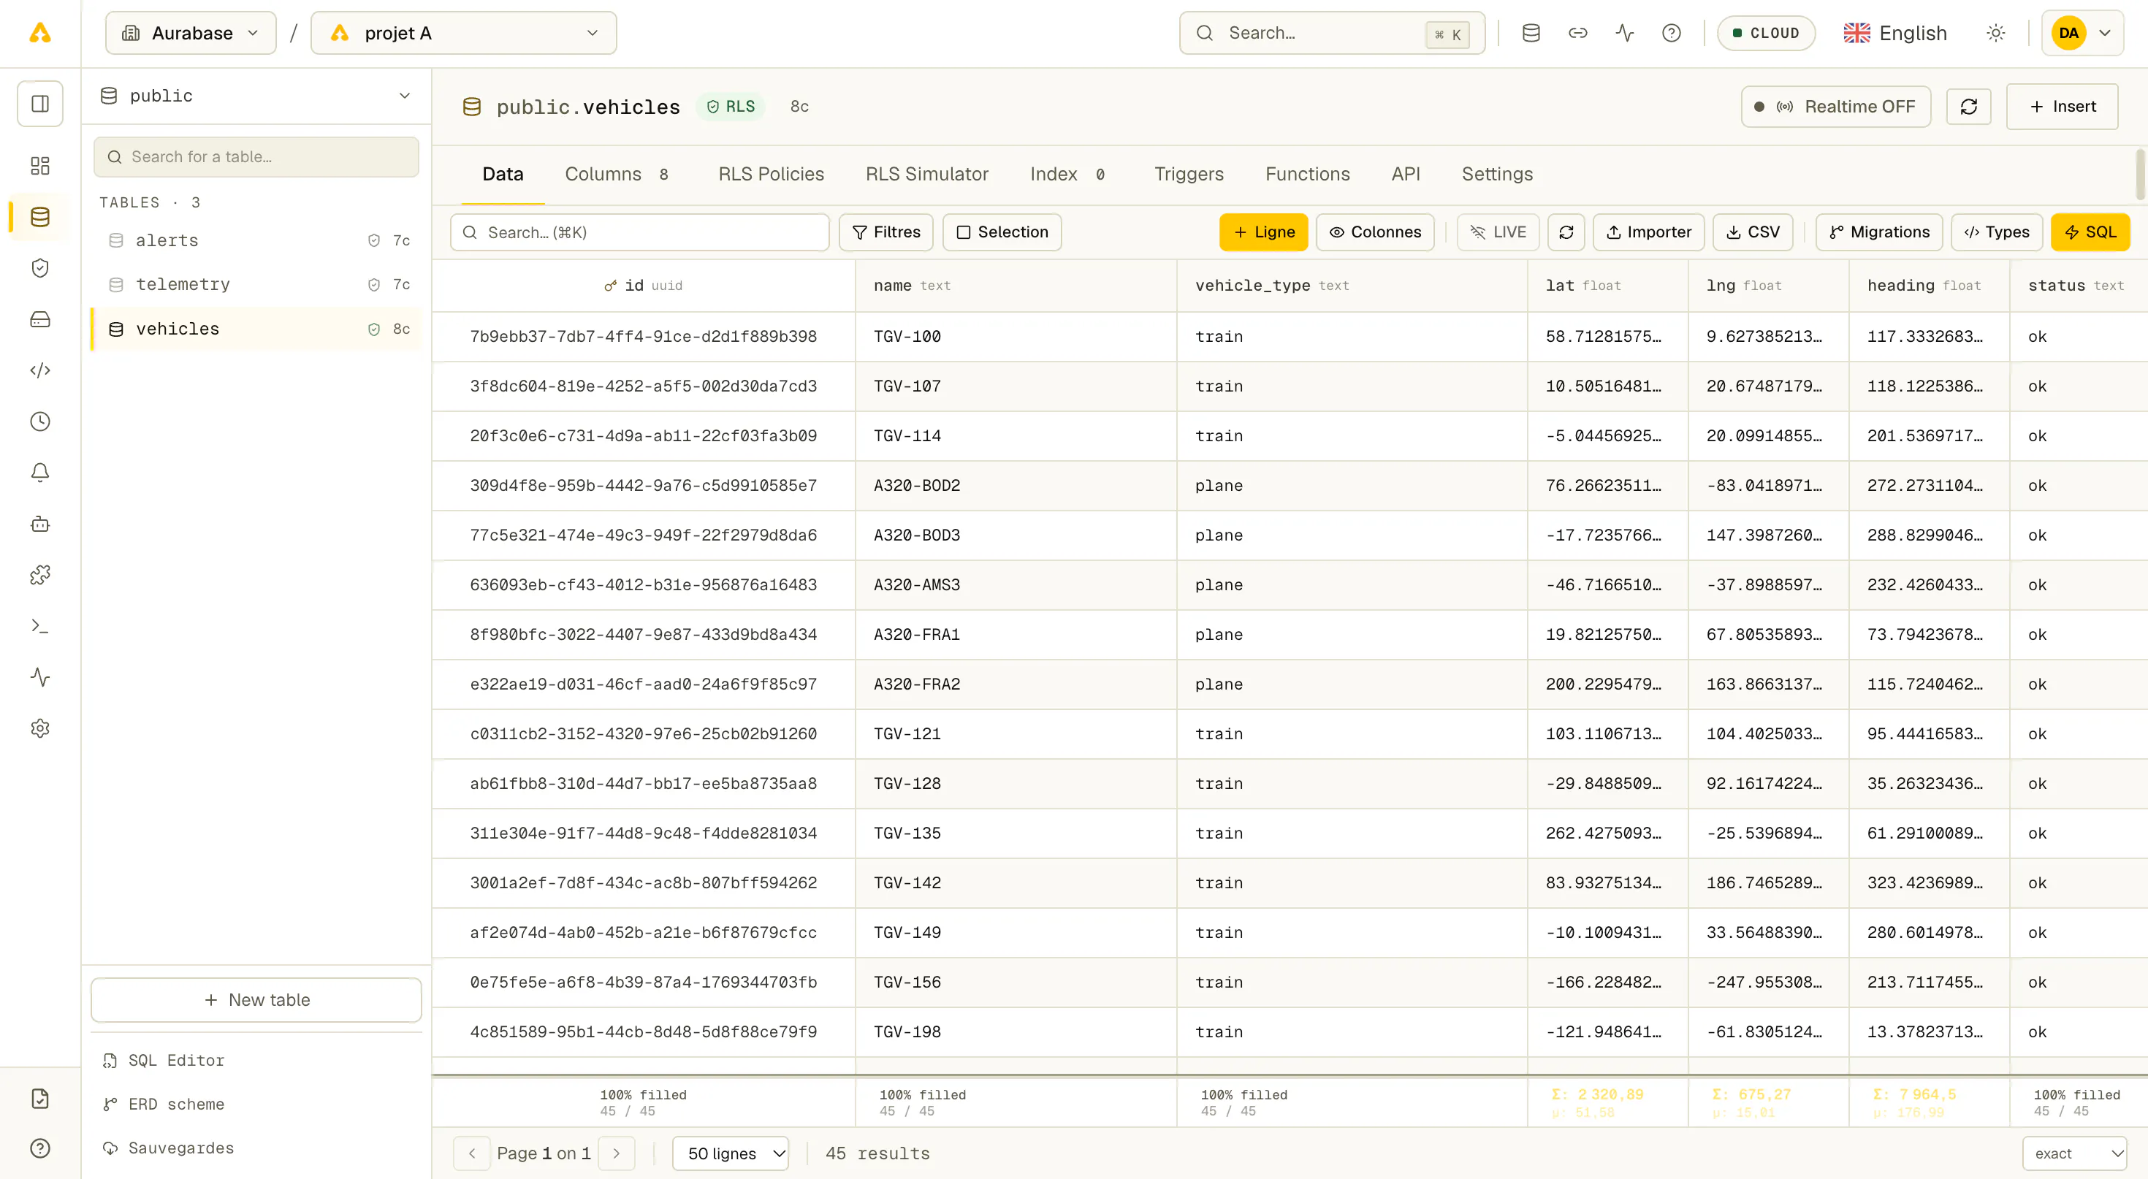Export data with the CSV button
This screenshot has width=2148, height=1179.
tap(1753, 232)
